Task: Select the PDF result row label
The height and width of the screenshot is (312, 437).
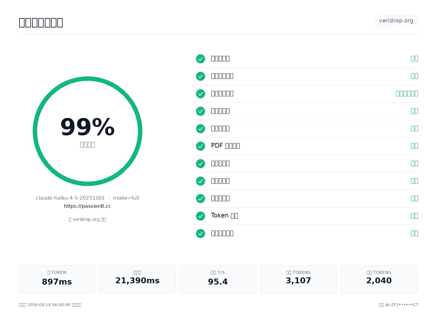Action: (225, 146)
